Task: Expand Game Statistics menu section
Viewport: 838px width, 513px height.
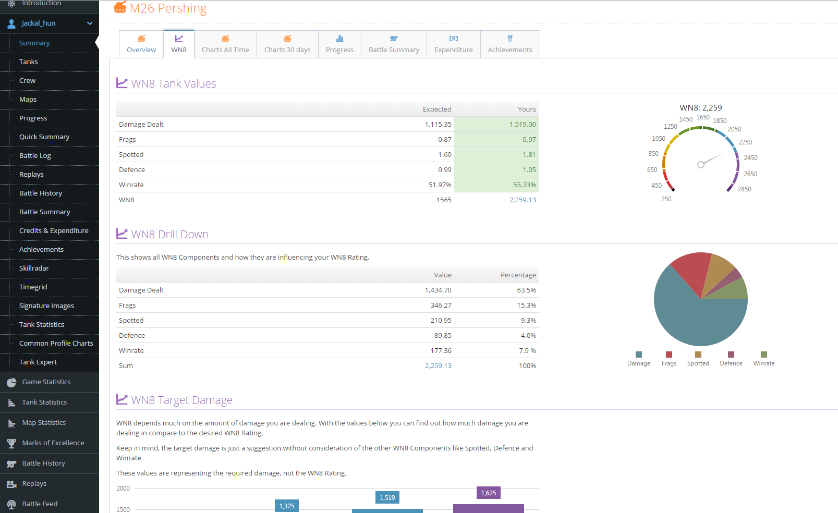Action: (50, 382)
